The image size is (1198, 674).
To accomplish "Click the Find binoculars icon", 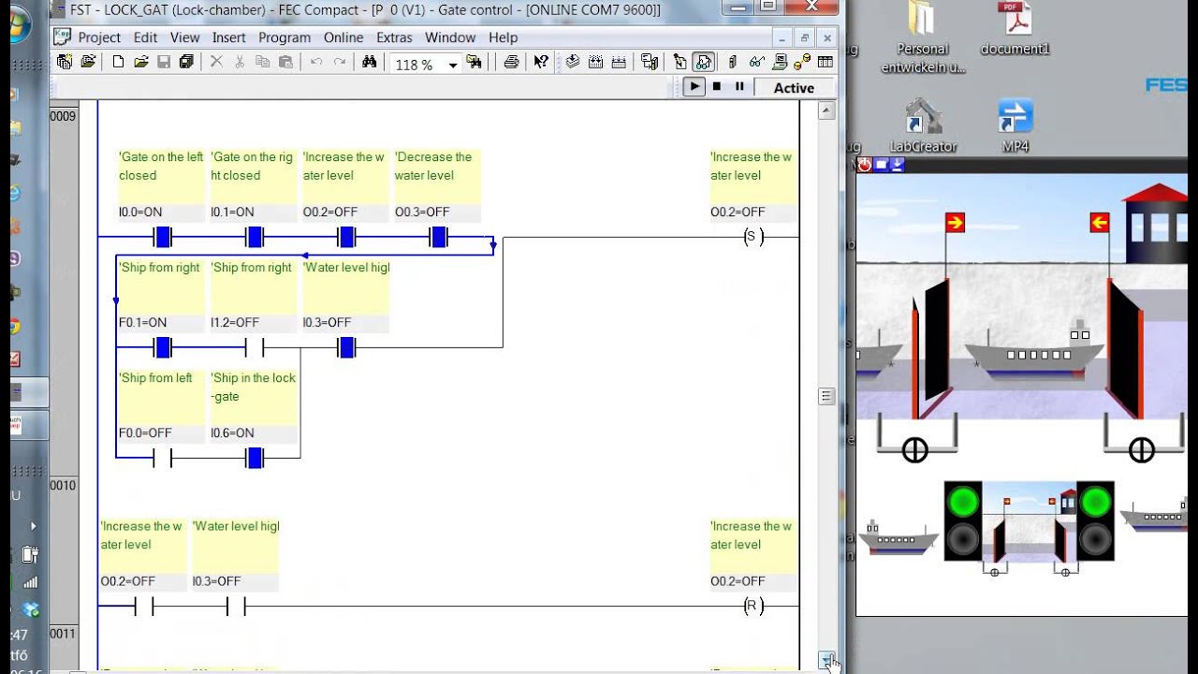I will coord(369,62).
